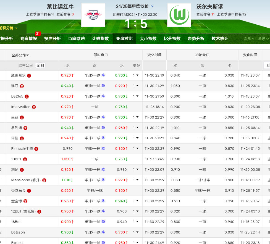This screenshot has height=244, width=270.
Task: Go to the 专家情报 tab
Action: click(x=28, y=39)
